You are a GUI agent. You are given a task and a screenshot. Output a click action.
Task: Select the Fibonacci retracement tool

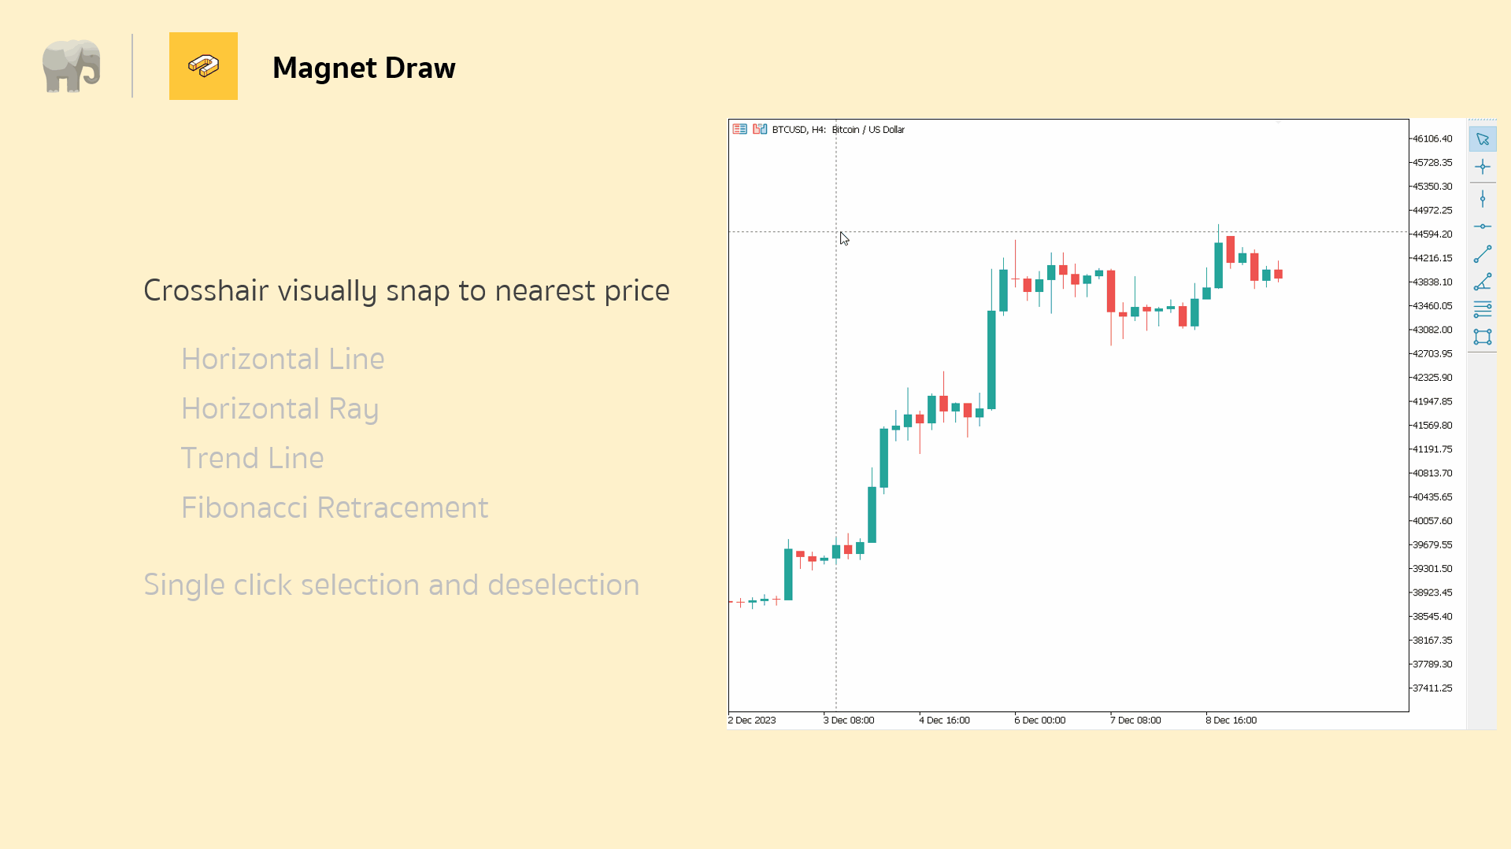coord(1483,308)
